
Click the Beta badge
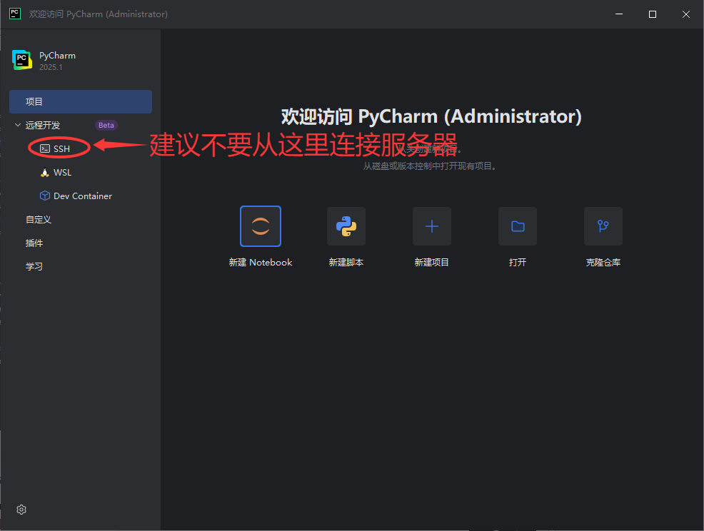[x=106, y=125]
